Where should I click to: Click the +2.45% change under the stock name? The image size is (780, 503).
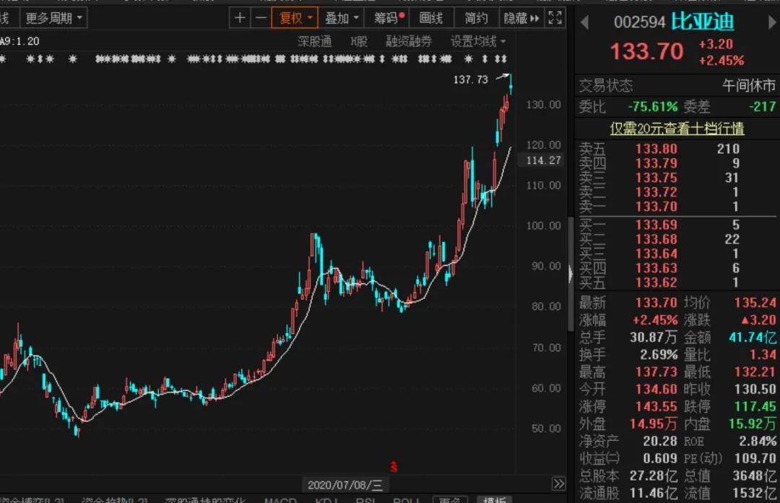[x=721, y=61]
